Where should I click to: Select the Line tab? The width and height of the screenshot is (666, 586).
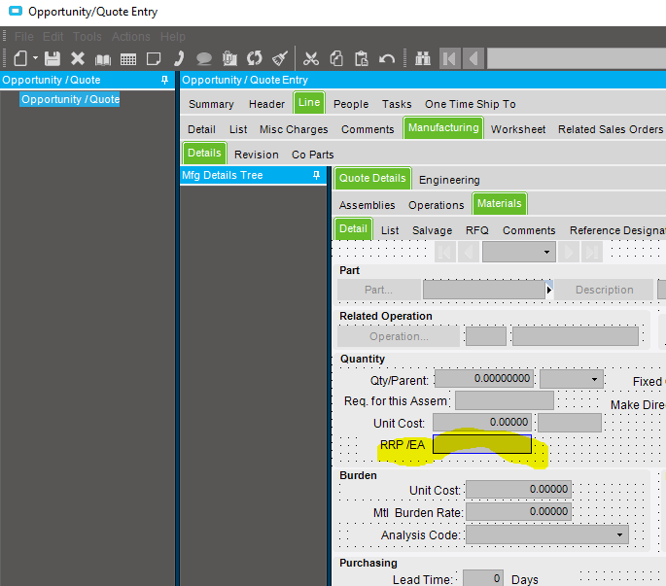pyautogui.click(x=309, y=102)
